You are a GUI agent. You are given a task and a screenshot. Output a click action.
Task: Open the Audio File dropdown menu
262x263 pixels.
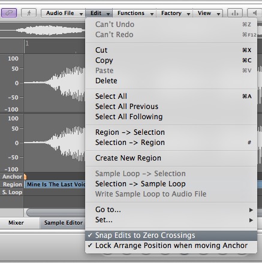[x=63, y=13]
